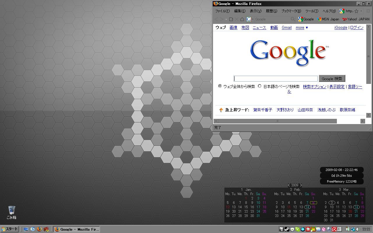Launch iTunes from quick launch
Viewport: 373px width, 233px height.
(x=33, y=229)
